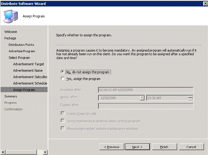Click 'Specify whether to assign the program.' text
The height and width of the screenshot is (155, 208).
coord(84,35)
